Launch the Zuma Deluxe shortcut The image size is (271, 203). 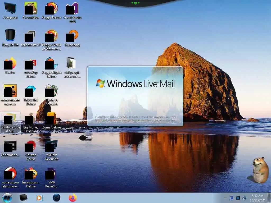coord(52,121)
